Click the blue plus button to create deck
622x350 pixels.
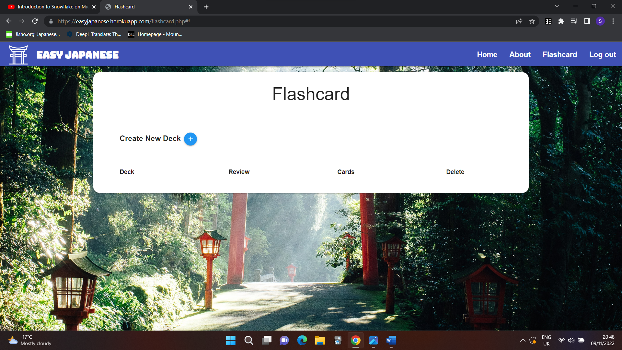pyautogui.click(x=190, y=139)
